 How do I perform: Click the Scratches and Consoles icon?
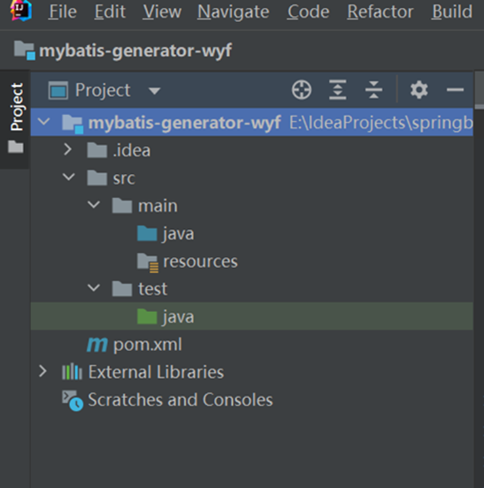(72, 400)
